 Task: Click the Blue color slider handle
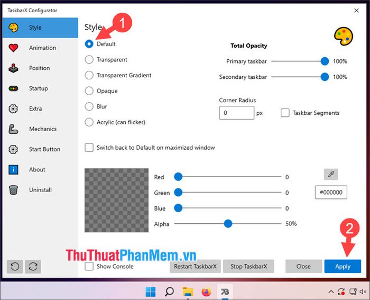pyautogui.click(x=178, y=208)
